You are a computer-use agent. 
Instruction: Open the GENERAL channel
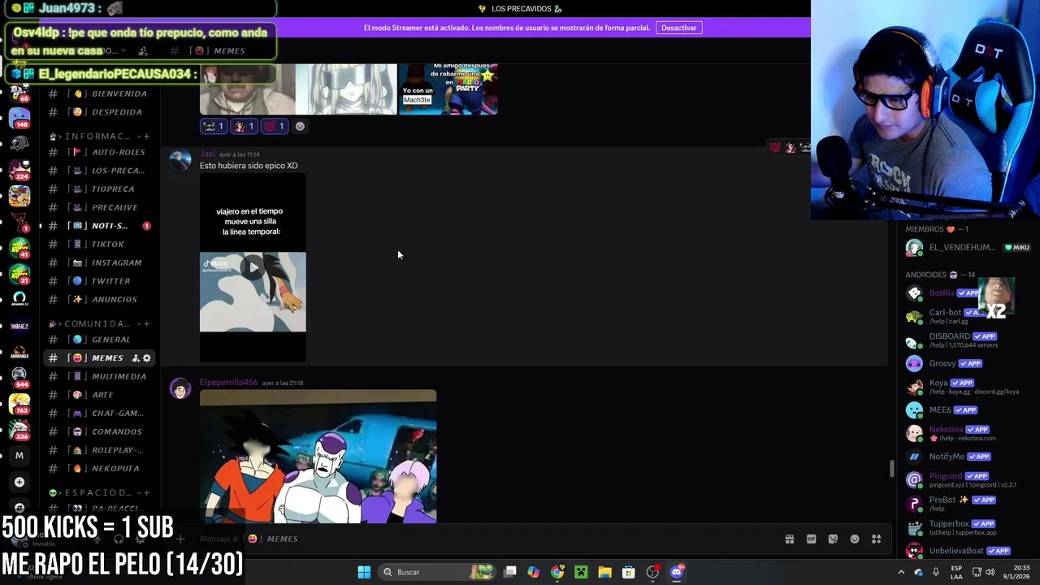99,340
